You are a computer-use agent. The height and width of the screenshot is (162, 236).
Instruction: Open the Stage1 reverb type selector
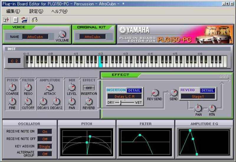click(198, 96)
